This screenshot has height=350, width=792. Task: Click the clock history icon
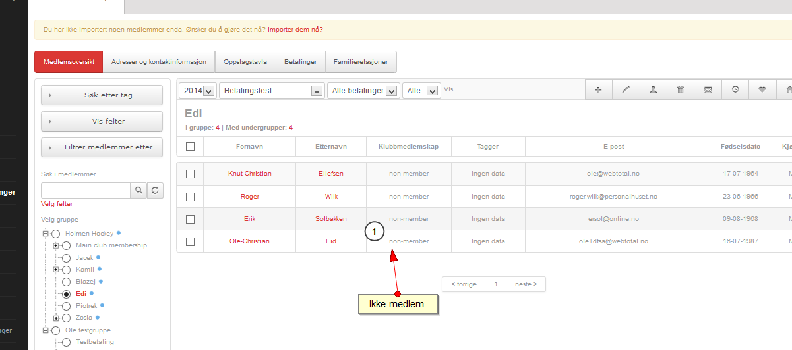click(735, 90)
